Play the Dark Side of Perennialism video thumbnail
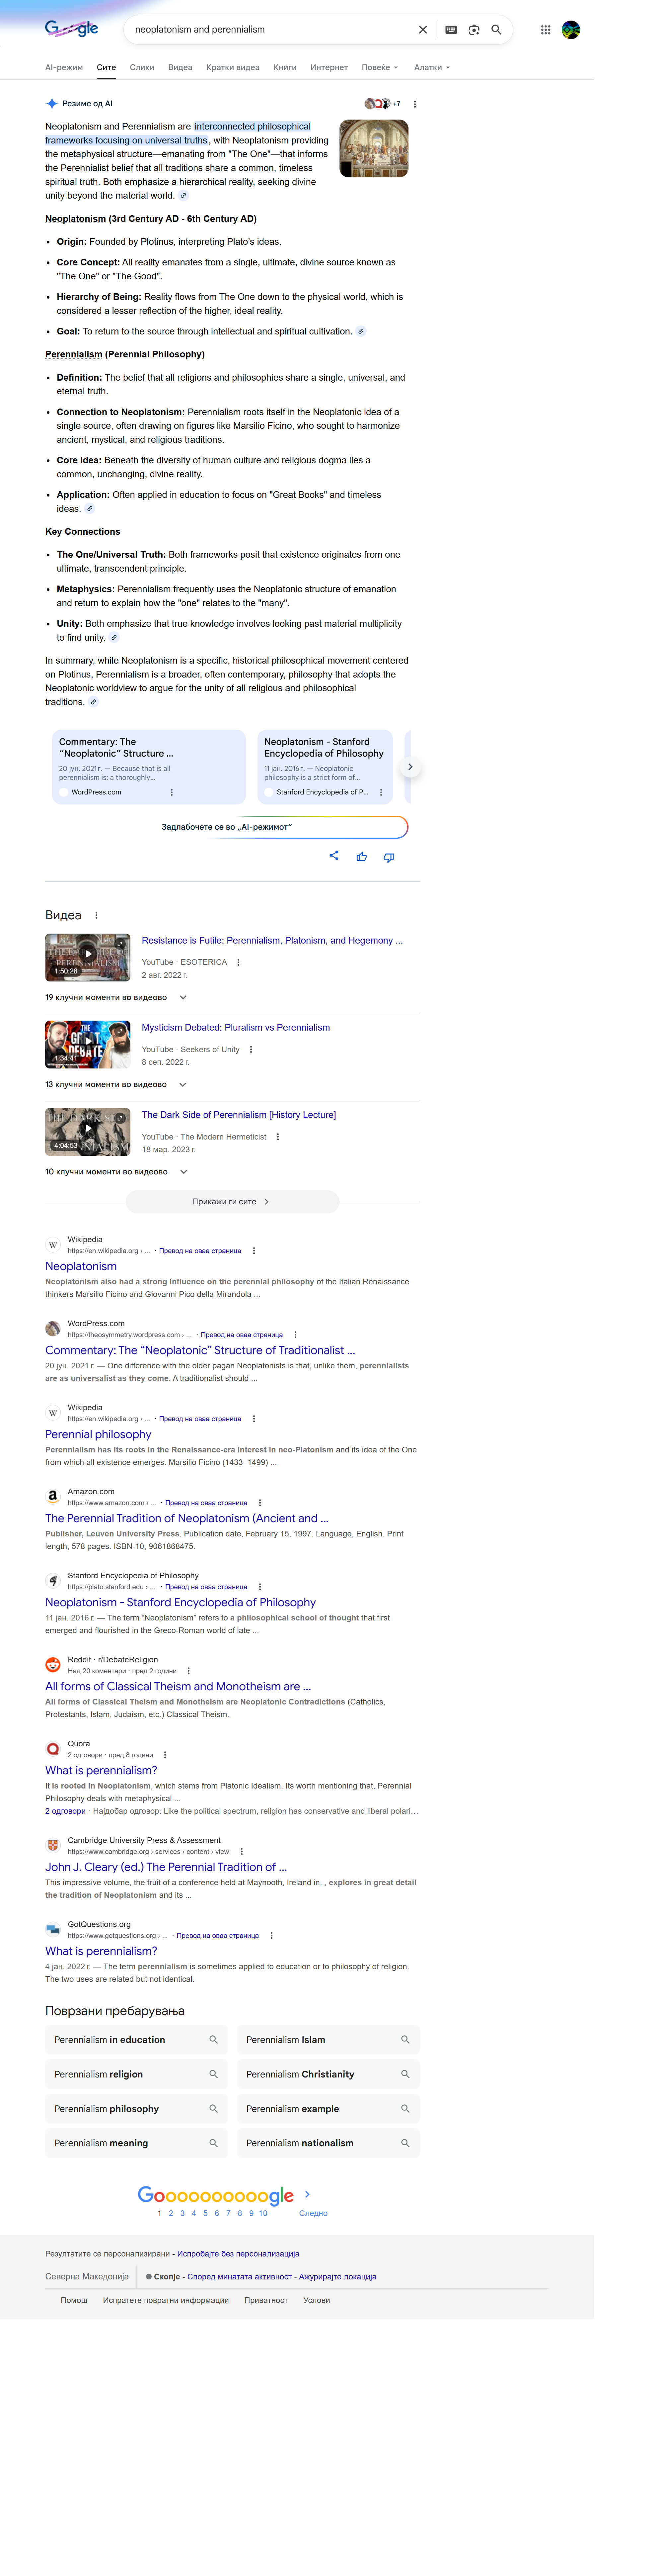The image size is (660, 2576). (x=88, y=1131)
